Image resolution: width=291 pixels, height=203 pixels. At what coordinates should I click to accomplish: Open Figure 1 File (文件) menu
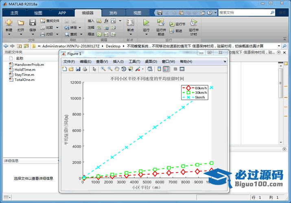(69, 62)
